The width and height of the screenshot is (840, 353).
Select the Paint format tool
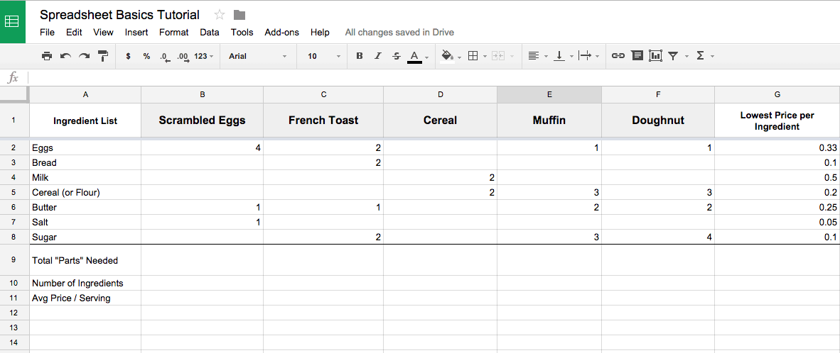pos(103,56)
